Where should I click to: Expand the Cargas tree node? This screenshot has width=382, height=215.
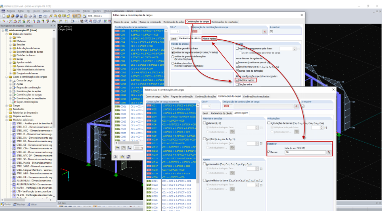[x=7, y=105]
